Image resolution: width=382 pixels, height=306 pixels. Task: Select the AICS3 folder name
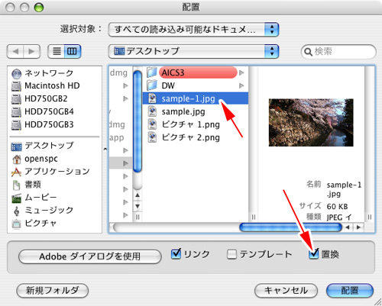(x=173, y=72)
